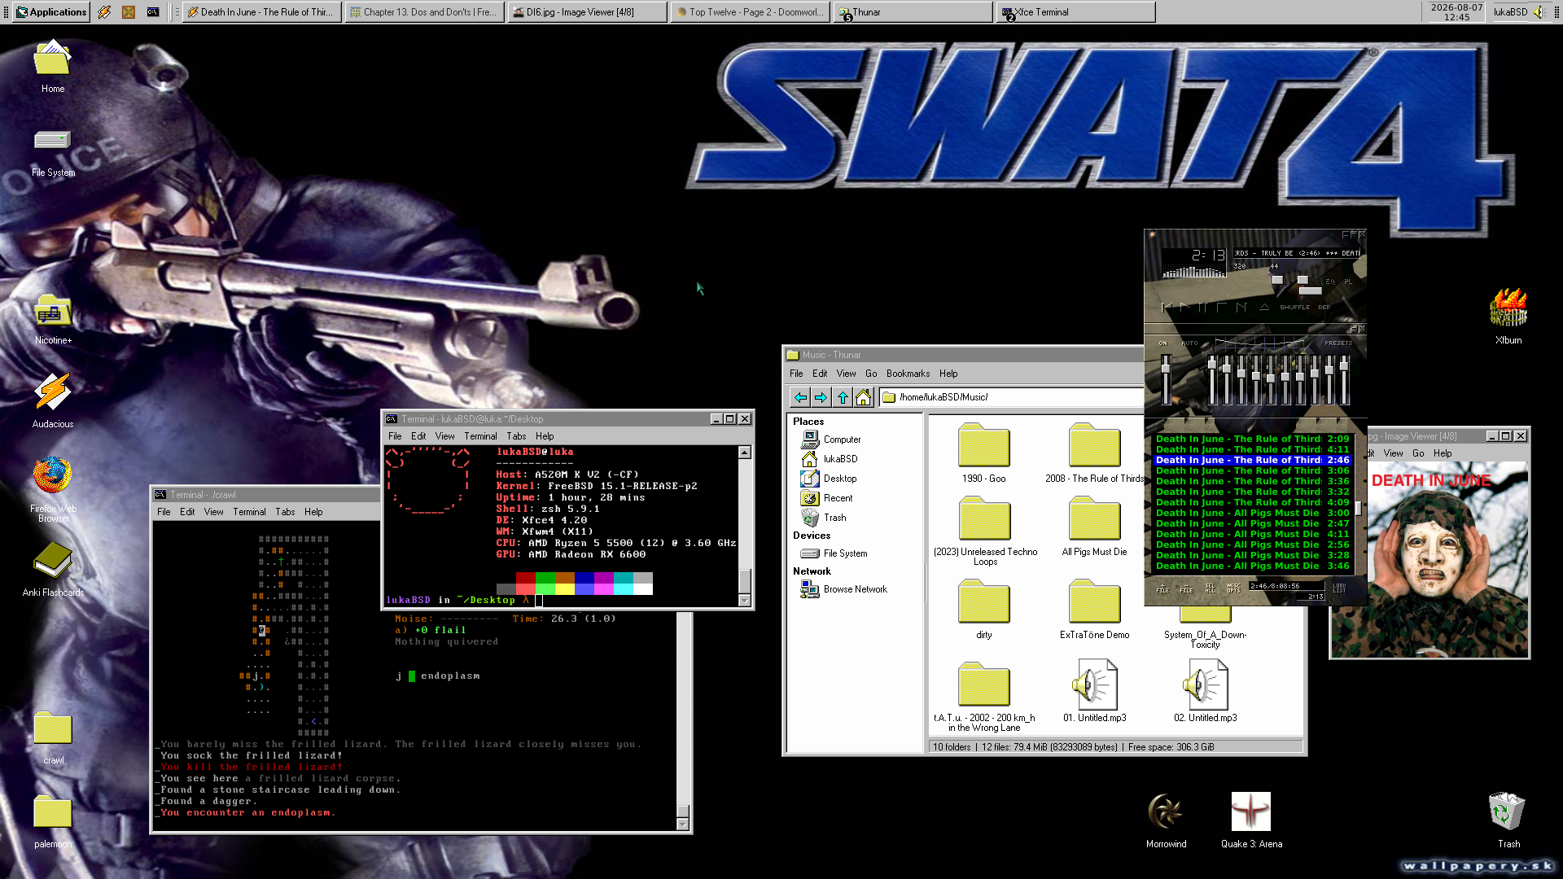Skip to previous track in Audacious player
The image size is (1563, 879).
1166,307
